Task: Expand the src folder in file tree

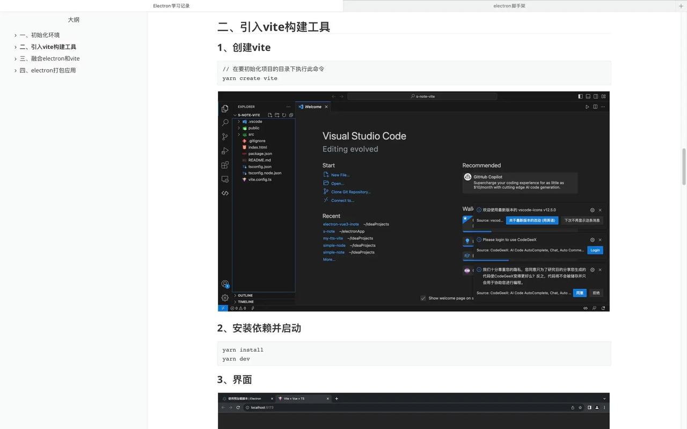Action: (239, 135)
